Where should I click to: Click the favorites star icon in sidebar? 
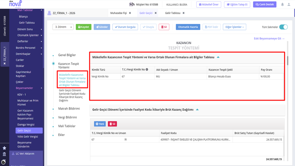pyautogui.click(x=4, y=148)
